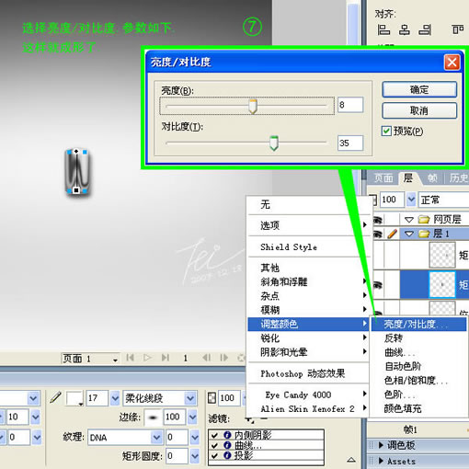
Task: Click the align right icon
Action: [425, 29]
